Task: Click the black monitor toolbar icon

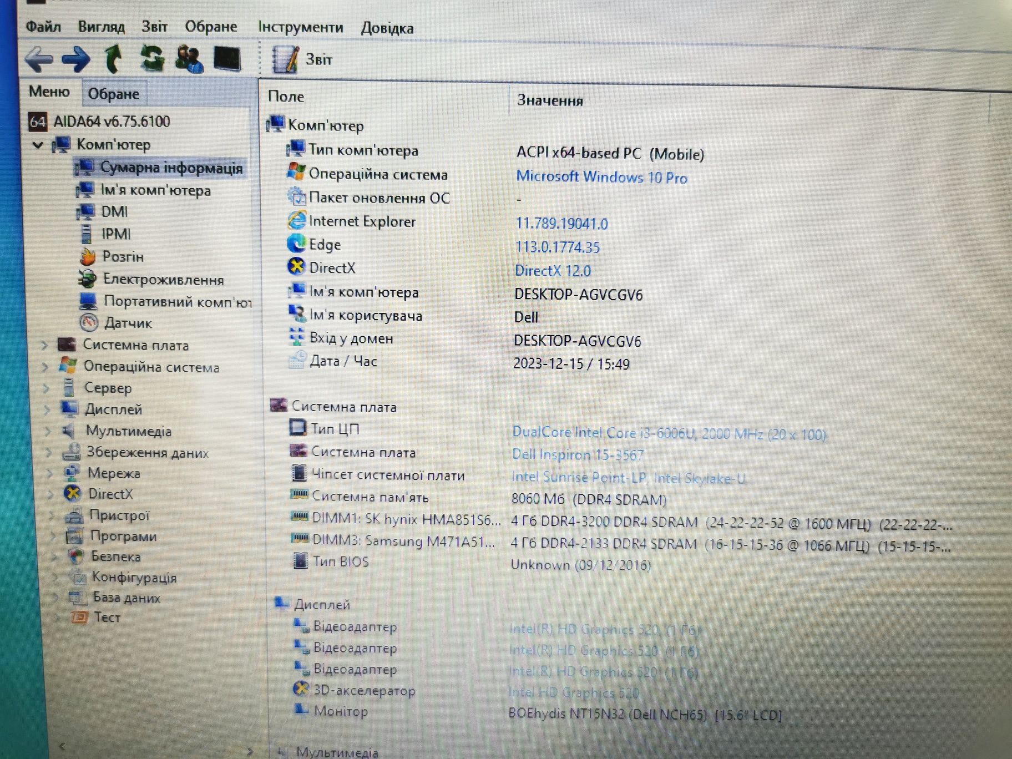Action: pos(227,59)
